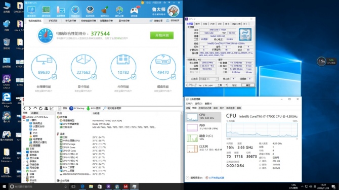Open the game library gamepad icon
Viewport: 339px width, 190px height.
click(x=134, y=11)
